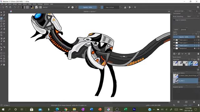Click the Save document icon
The image size is (200, 112).
pos(10,7)
